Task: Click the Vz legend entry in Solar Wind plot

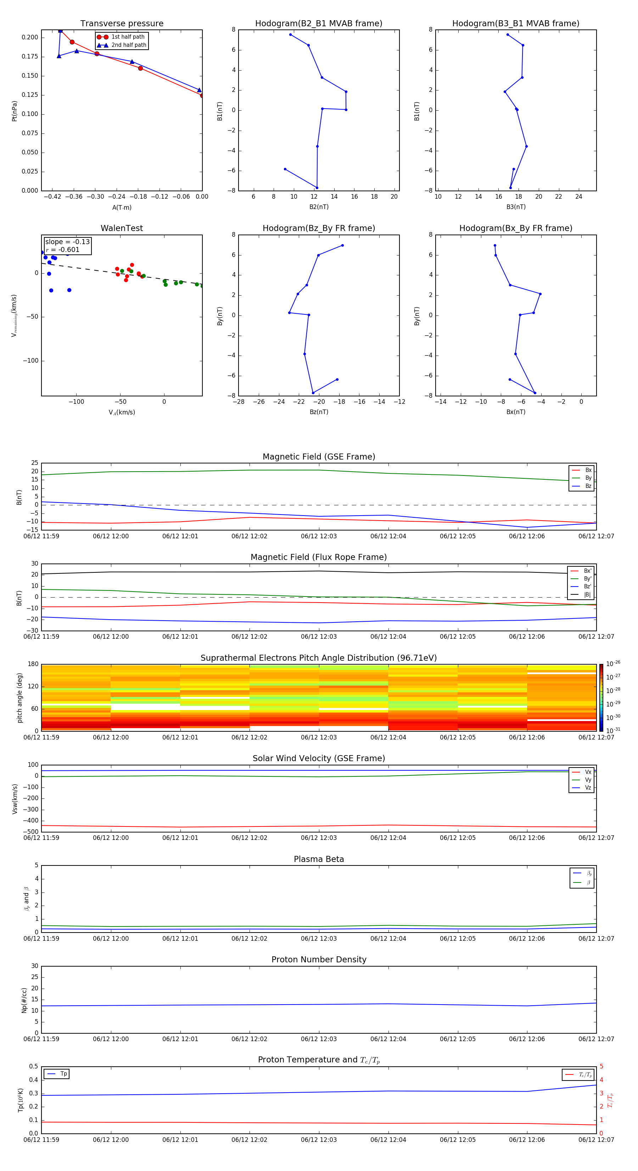Action: coord(582,788)
